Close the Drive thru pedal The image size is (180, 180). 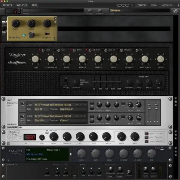(55, 18)
